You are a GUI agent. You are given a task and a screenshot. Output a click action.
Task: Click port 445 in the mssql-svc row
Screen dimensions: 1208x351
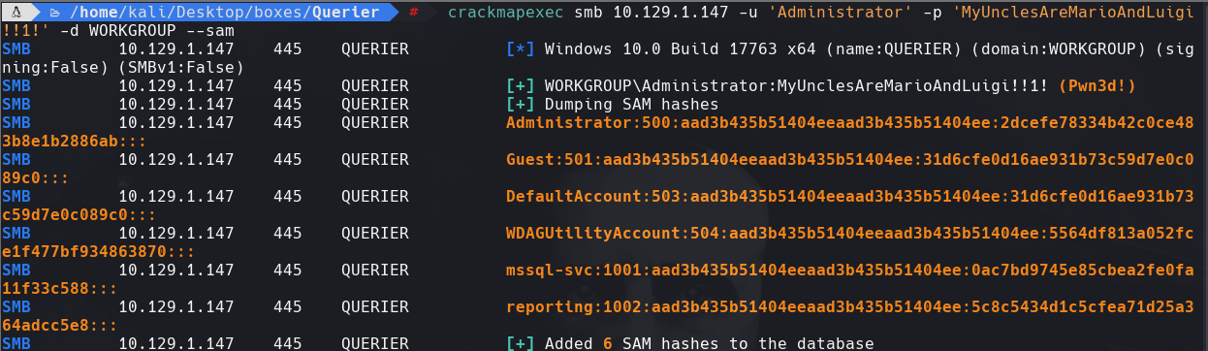(x=289, y=270)
